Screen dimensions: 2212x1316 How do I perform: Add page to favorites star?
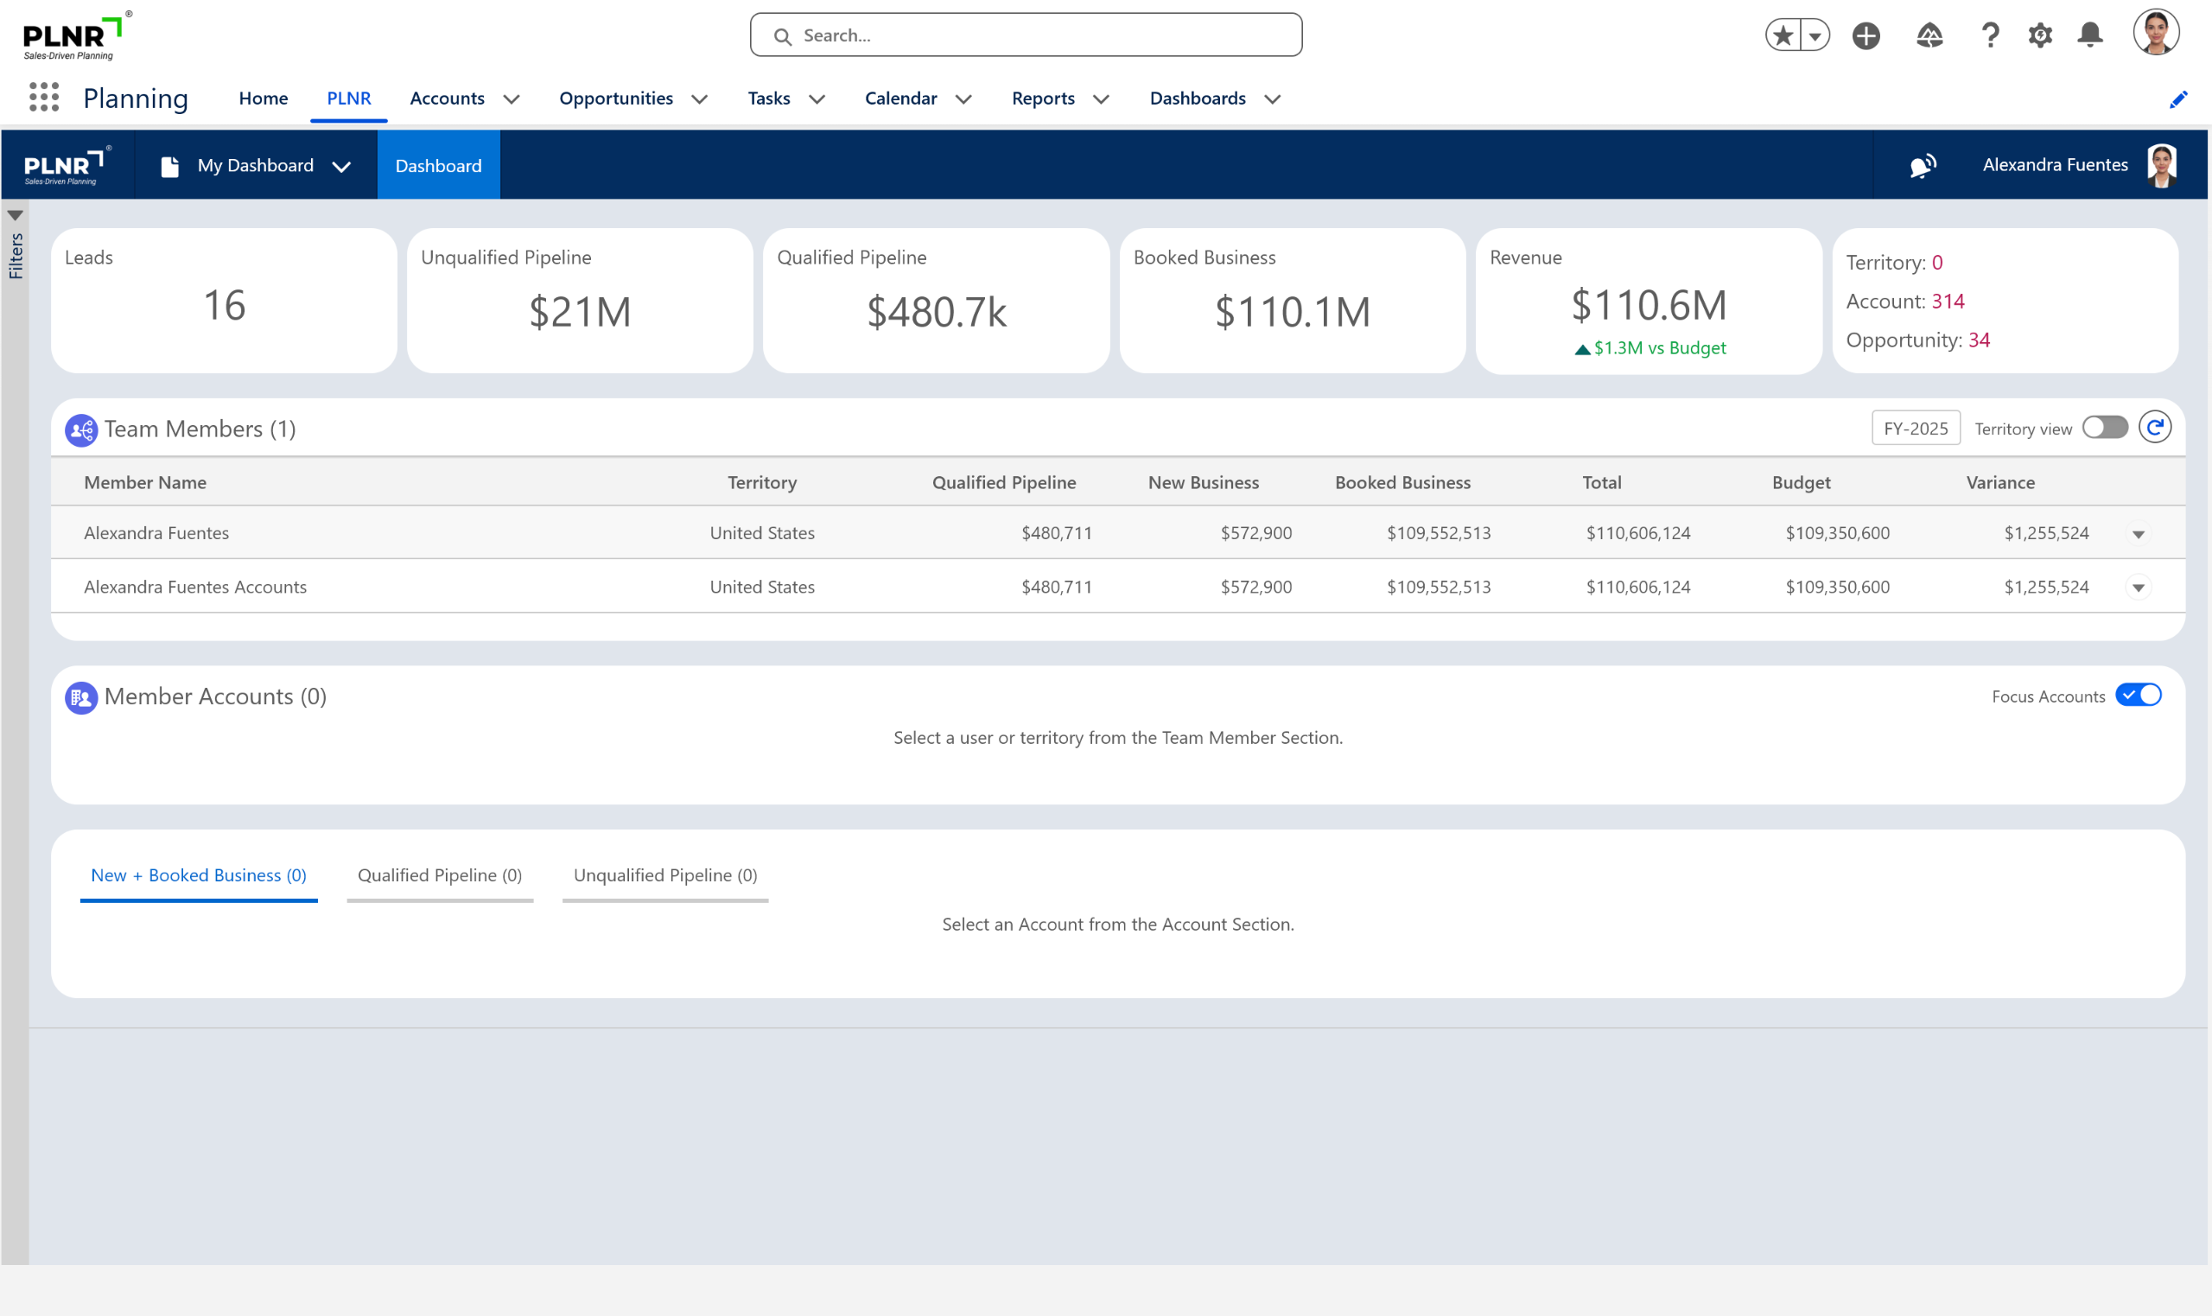pos(1783,35)
